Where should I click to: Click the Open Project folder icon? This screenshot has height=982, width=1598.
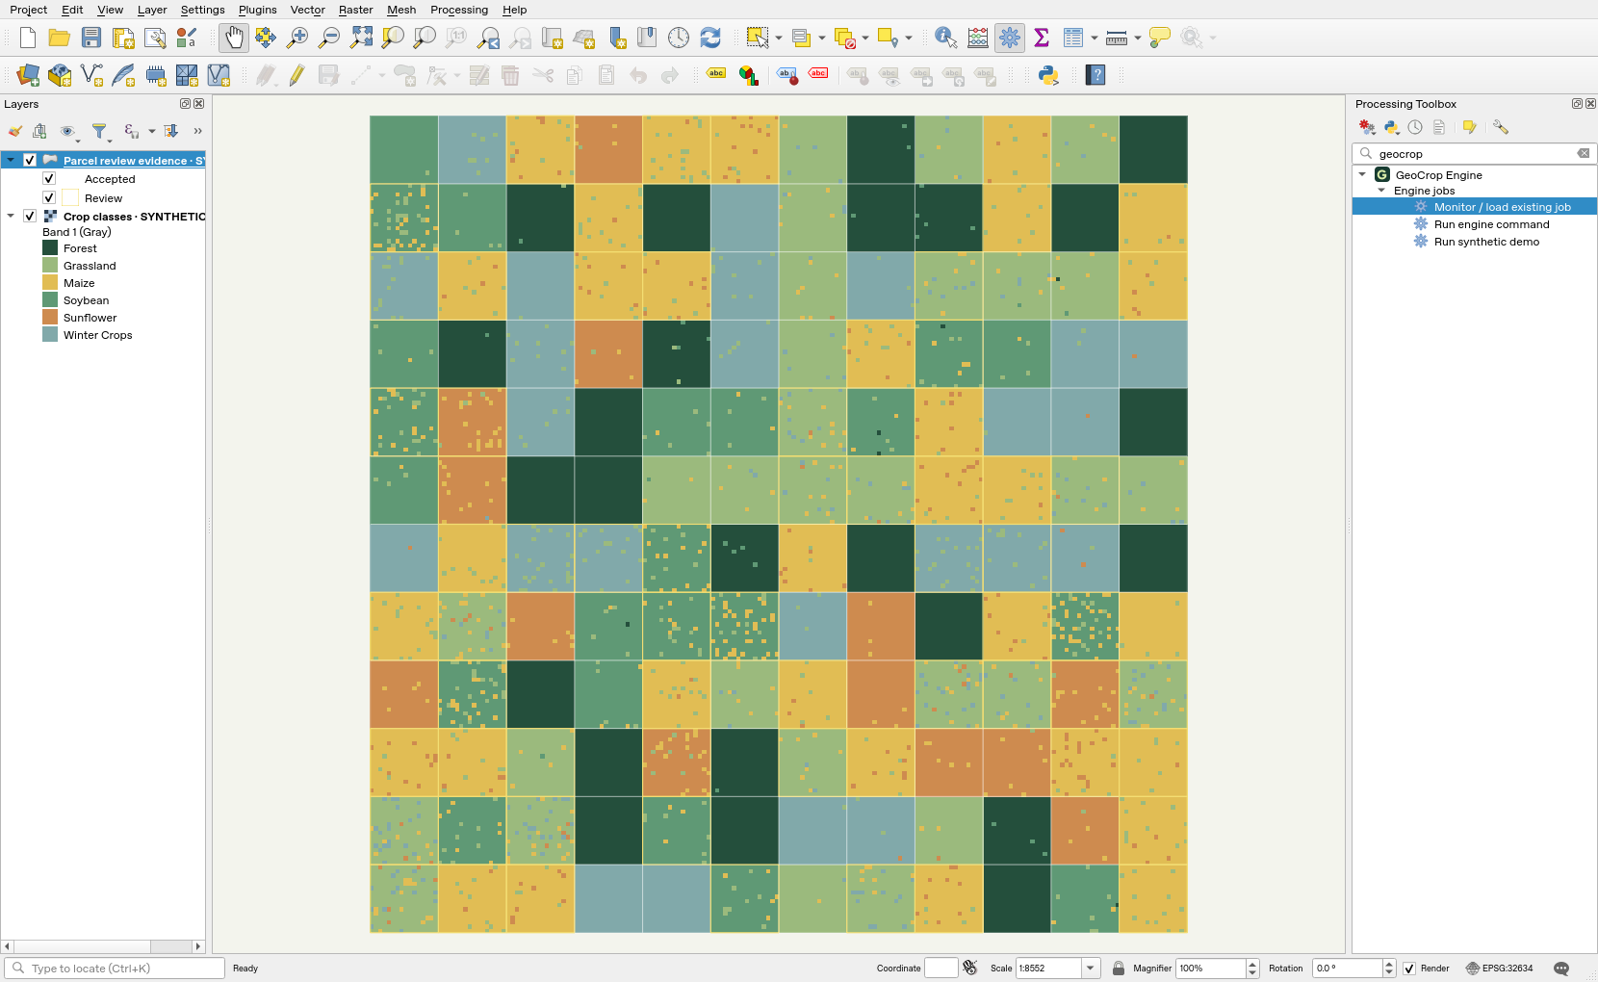[x=60, y=38]
